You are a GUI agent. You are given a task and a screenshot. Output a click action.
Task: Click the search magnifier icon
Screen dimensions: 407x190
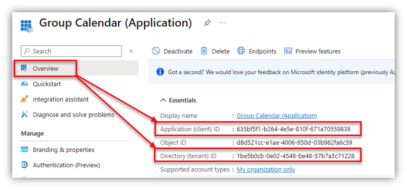point(27,51)
